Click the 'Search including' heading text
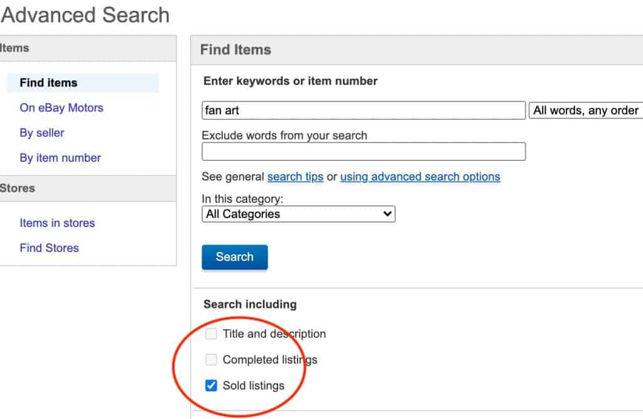Viewport: 643px width, 419px height. pyautogui.click(x=250, y=304)
